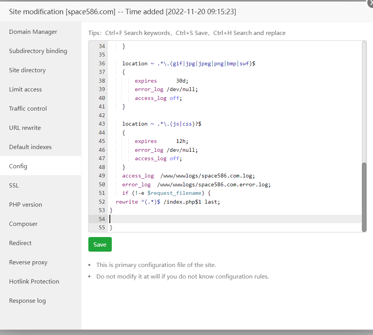The image size is (373, 335).
Task: Click the code editor vertical scrollbar thumb
Action: coord(364,197)
